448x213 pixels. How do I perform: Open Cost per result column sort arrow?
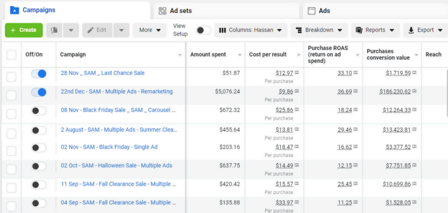[298, 55]
